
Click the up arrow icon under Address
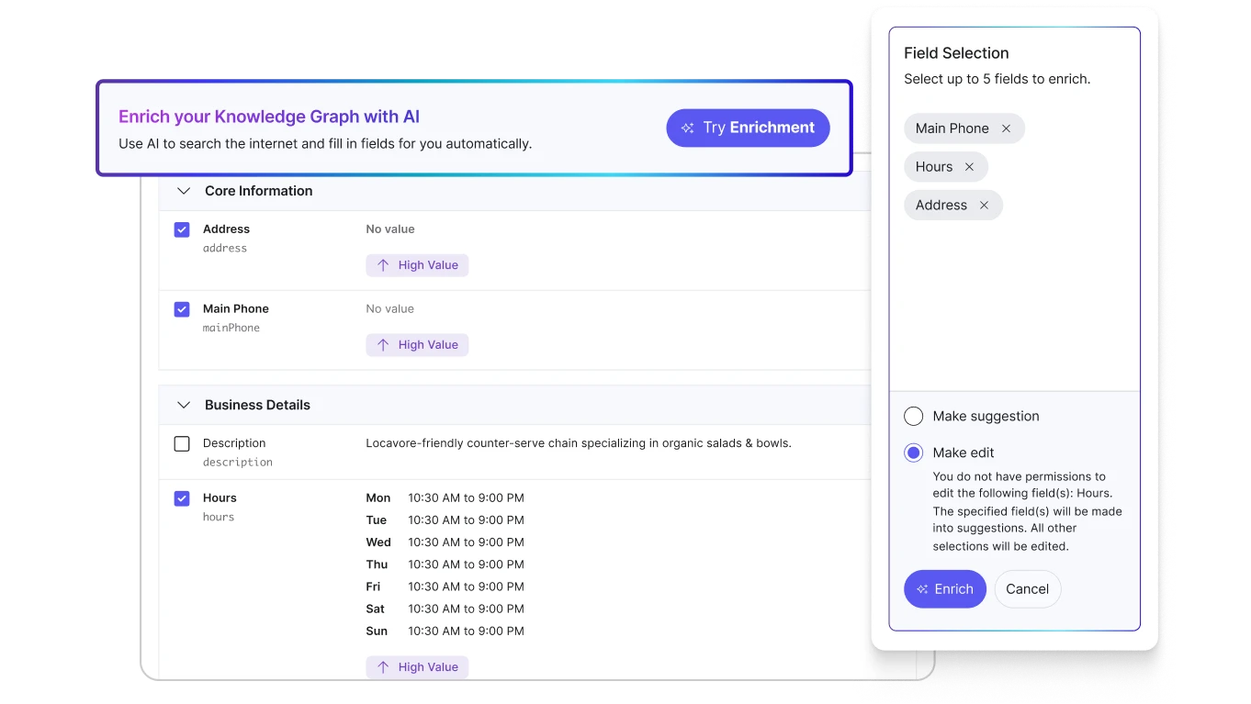tap(383, 265)
